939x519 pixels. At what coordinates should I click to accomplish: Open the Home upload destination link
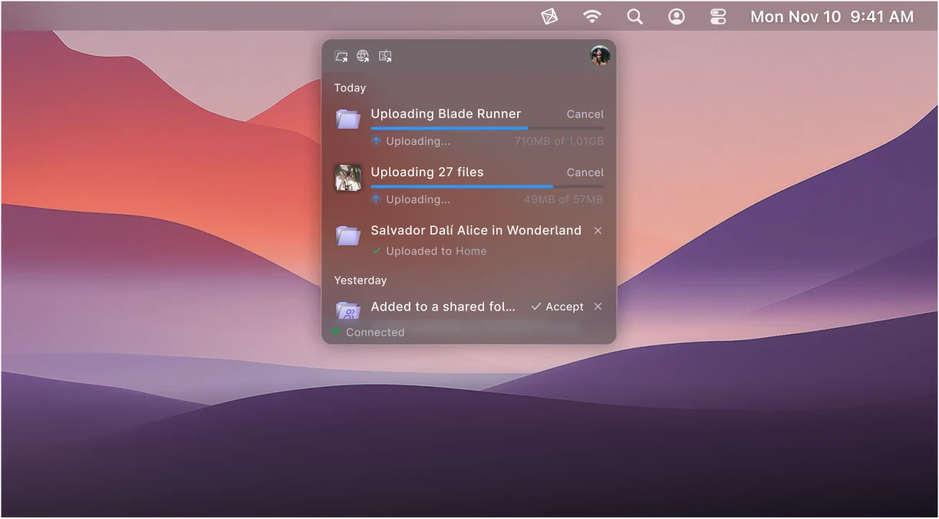(473, 251)
